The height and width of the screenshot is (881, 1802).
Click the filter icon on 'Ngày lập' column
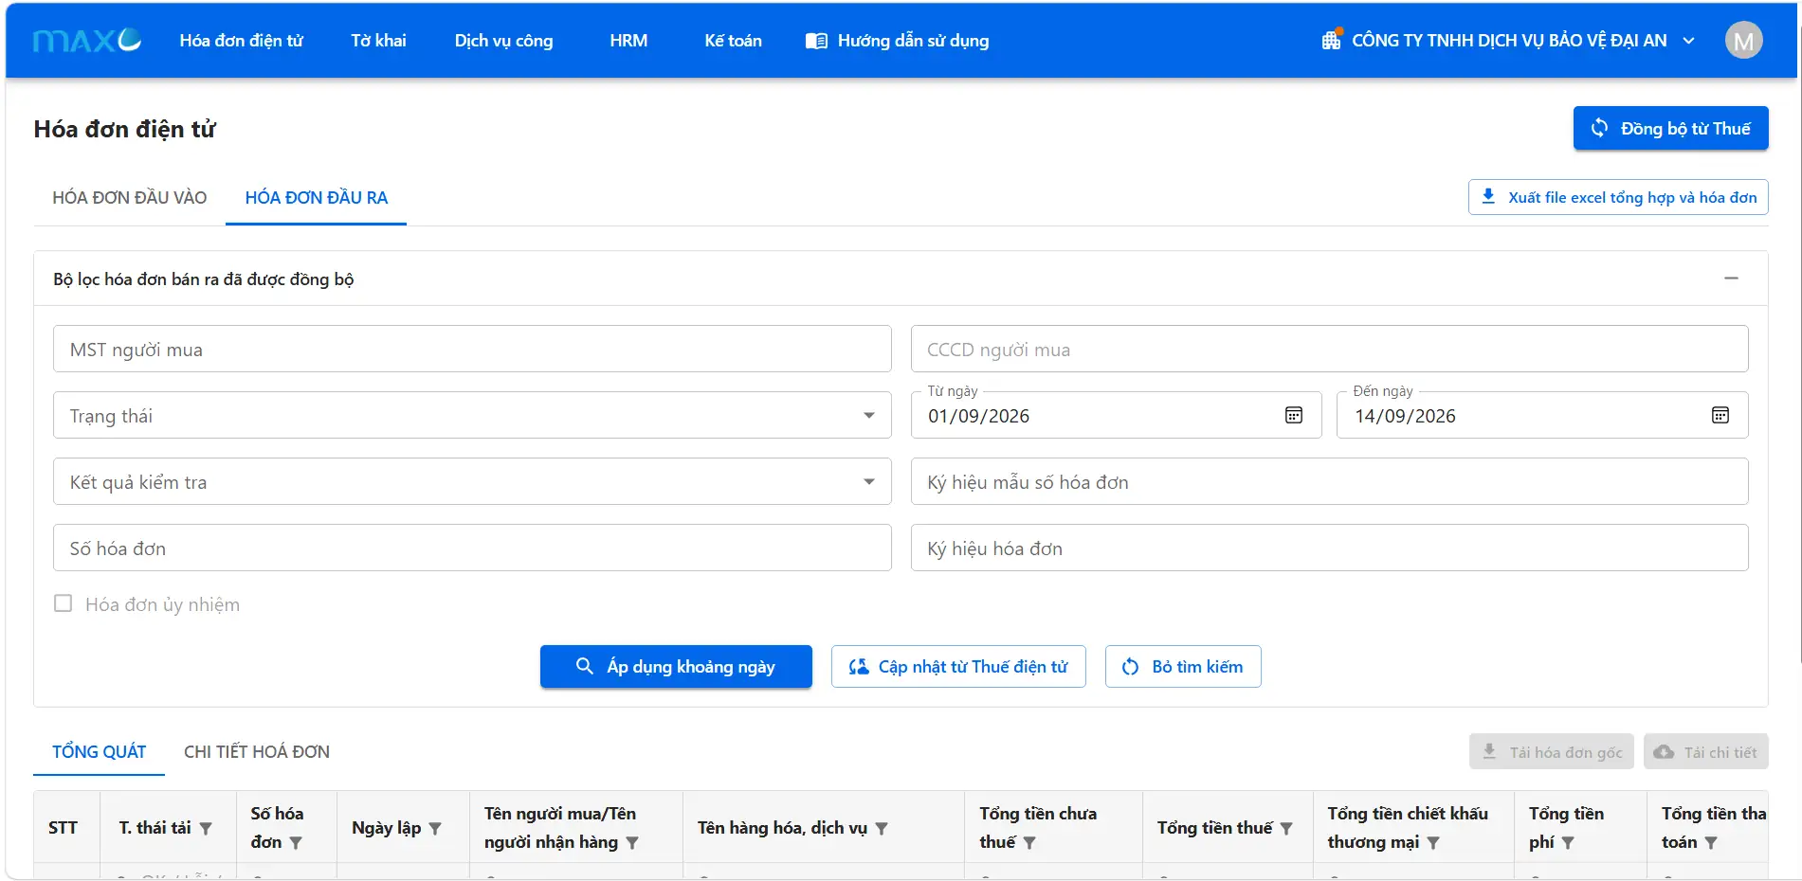click(x=435, y=828)
